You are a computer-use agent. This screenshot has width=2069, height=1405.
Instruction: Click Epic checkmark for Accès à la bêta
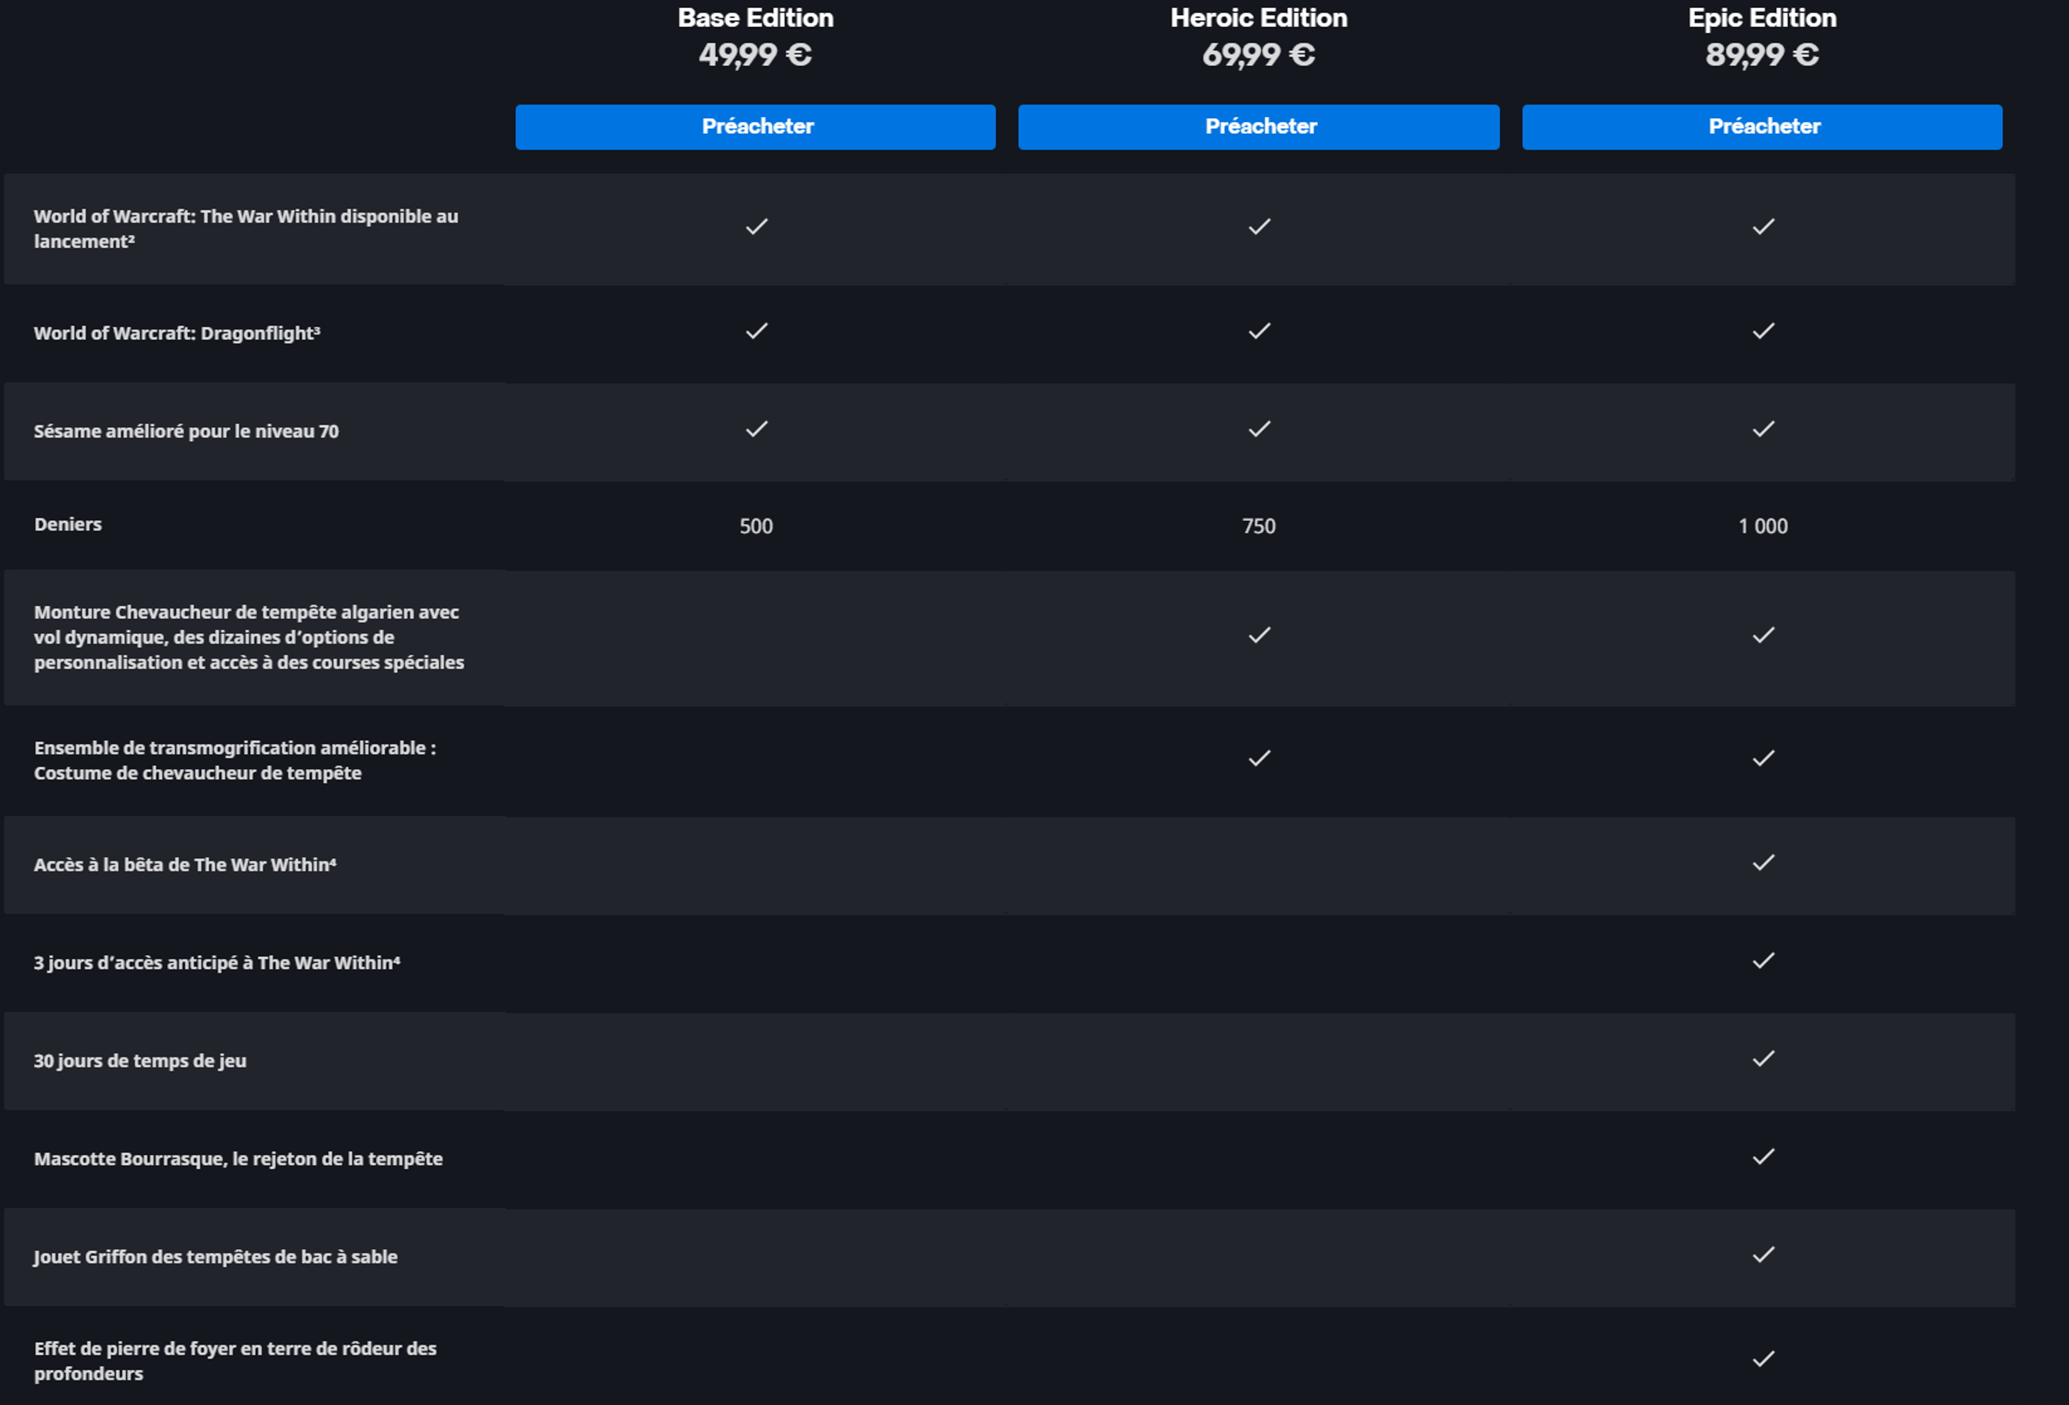pos(1764,862)
